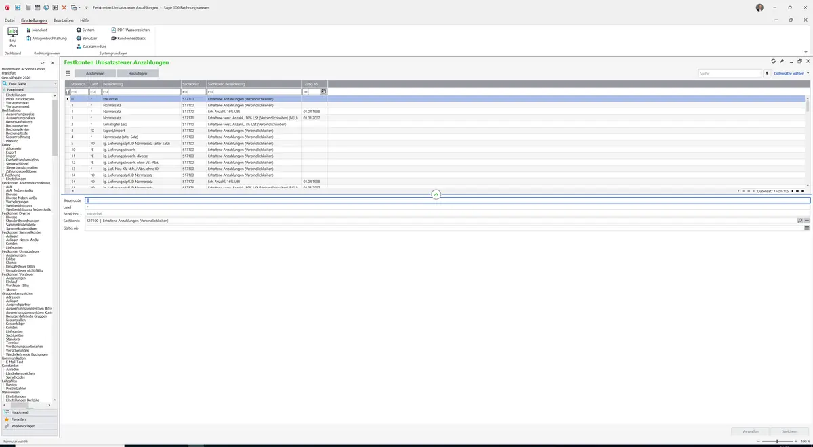
Task: Click in the Suche search field
Action: [730, 73]
